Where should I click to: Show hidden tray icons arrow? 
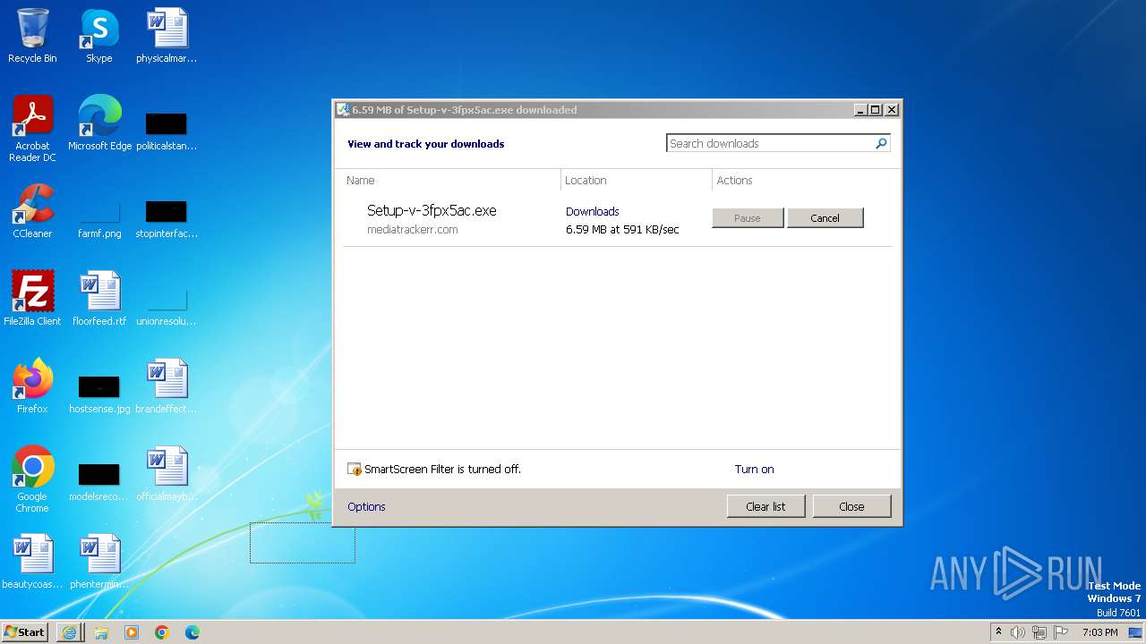tap(998, 631)
